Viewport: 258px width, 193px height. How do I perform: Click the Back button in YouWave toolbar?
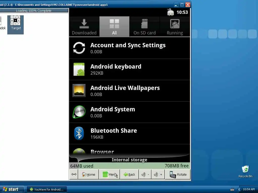tap(129, 174)
